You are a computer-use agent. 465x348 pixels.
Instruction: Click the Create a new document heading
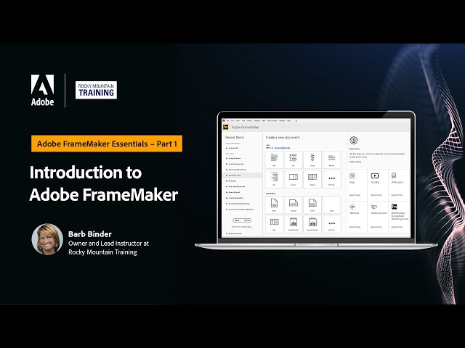click(283, 138)
